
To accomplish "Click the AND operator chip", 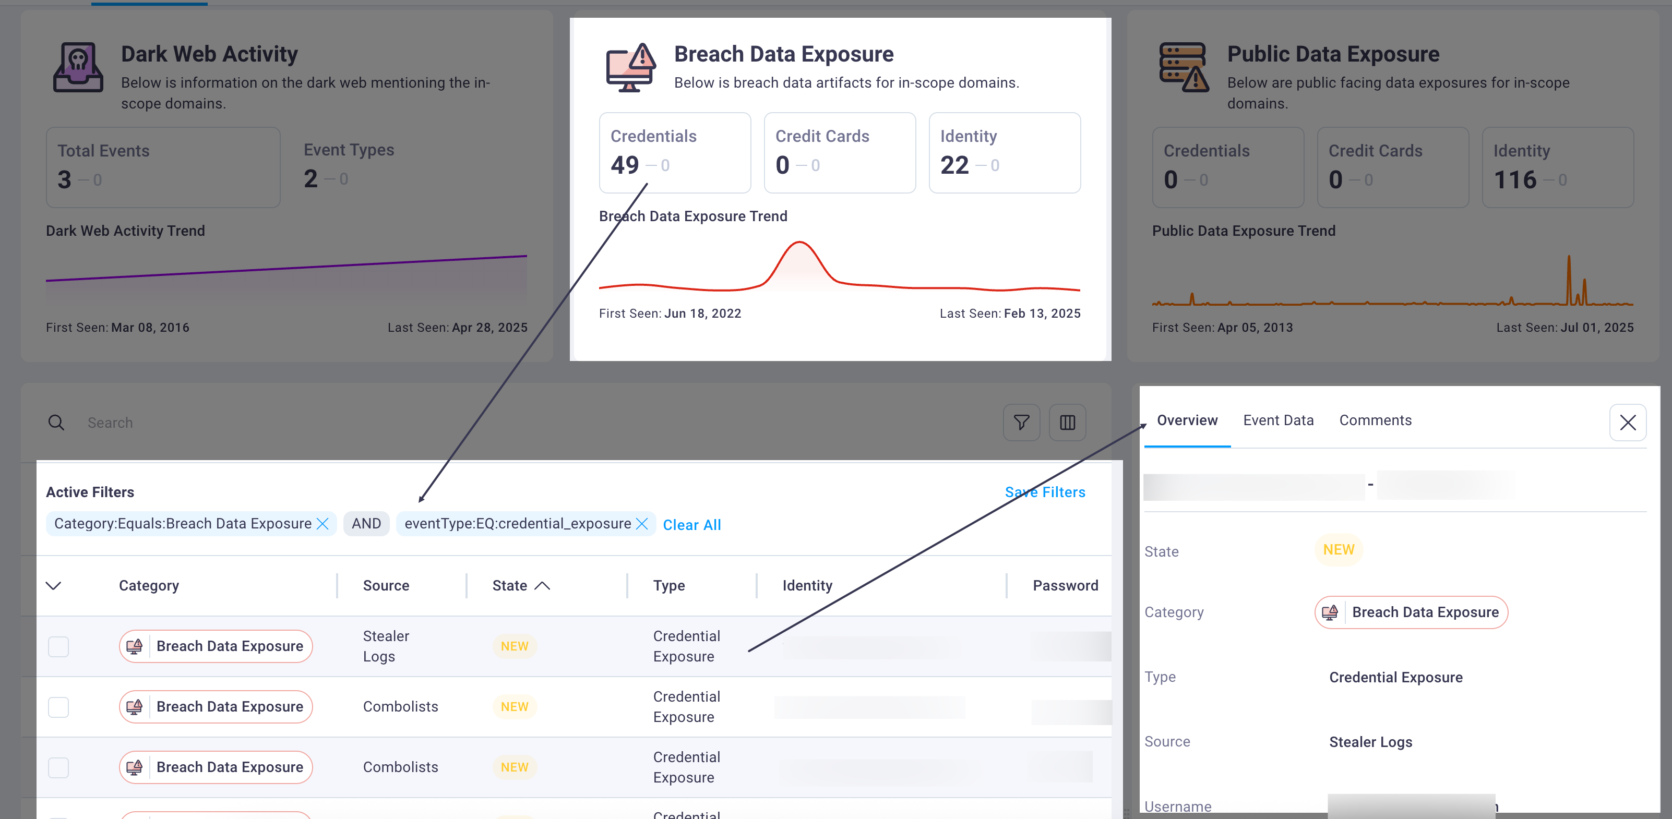I will click(366, 524).
